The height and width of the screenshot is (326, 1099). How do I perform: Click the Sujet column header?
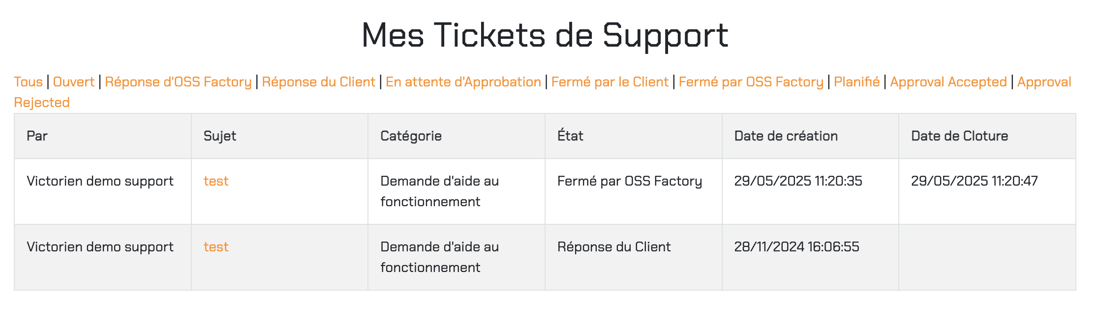tap(220, 136)
